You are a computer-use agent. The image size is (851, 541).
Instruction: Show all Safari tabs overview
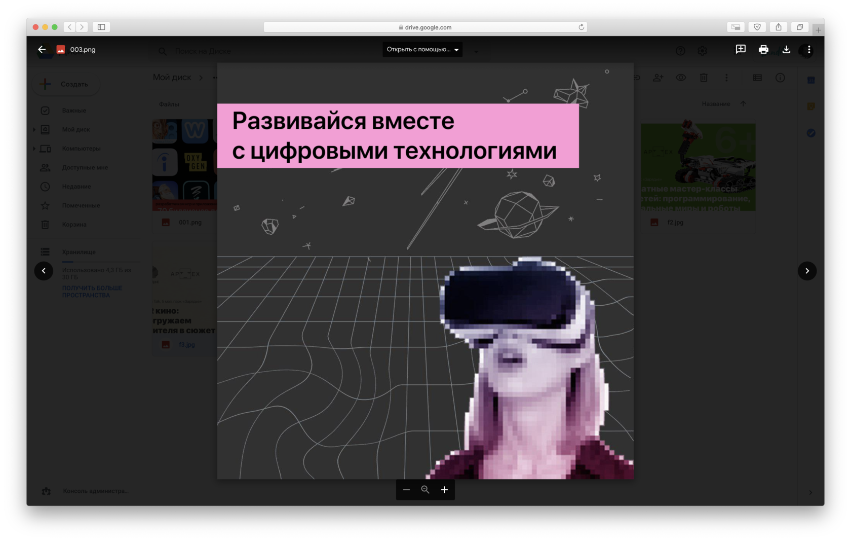coord(800,27)
